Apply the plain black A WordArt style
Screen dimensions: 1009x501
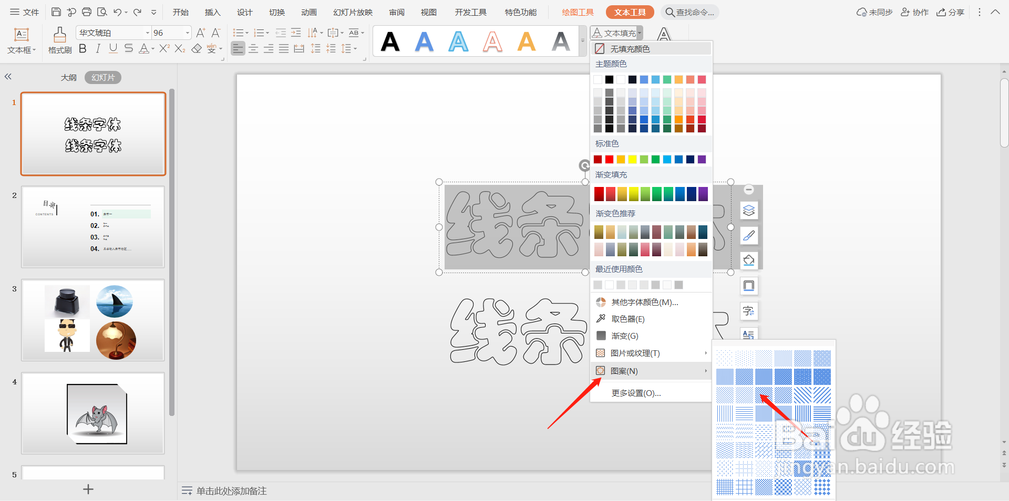click(x=390, y=41)
